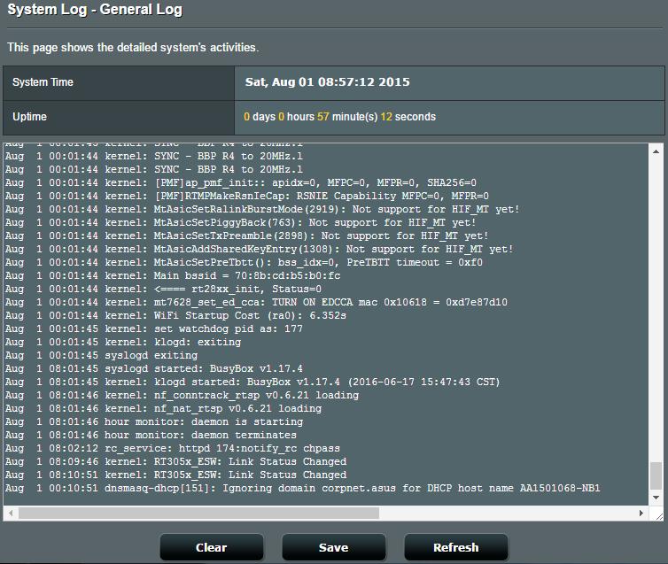Click the MtAsicSetRalinkBurstMode log line
The height and width of the screenshot is (564, 668).
(x=262, y=209)
